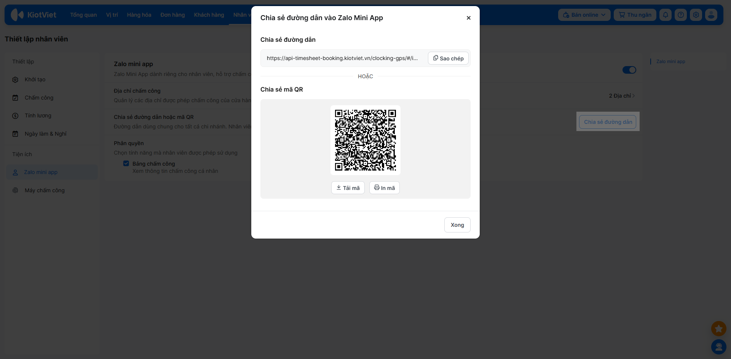The width and height of the screenshot is (731, 359).
Task: Open the settings gear in top bar
Action: (x=696, y=15)
